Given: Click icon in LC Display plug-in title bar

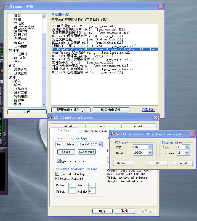Looking at the screenshot, I should point(50,117).
